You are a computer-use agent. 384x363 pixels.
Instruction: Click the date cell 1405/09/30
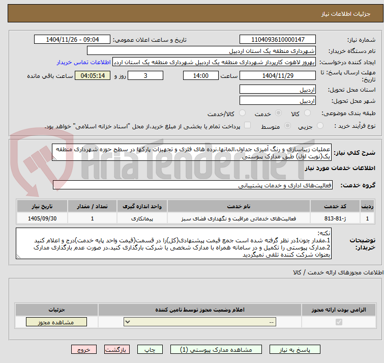point(42,218)
